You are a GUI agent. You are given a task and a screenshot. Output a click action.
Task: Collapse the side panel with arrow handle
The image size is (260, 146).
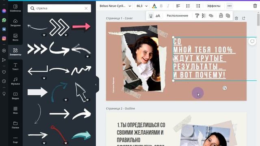[x=96, y=85]
